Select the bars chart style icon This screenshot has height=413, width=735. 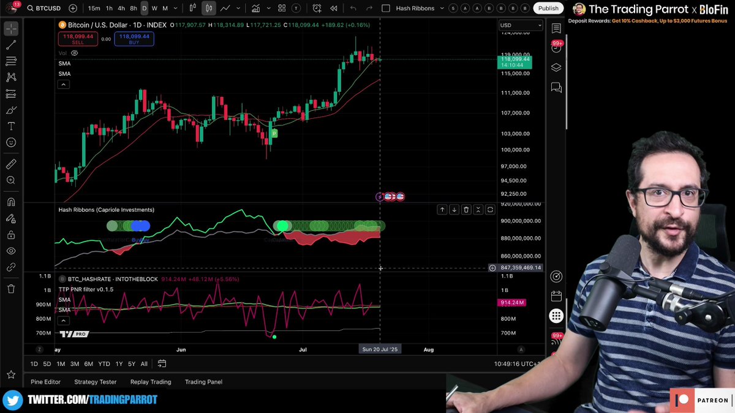(x=193, y=9)
